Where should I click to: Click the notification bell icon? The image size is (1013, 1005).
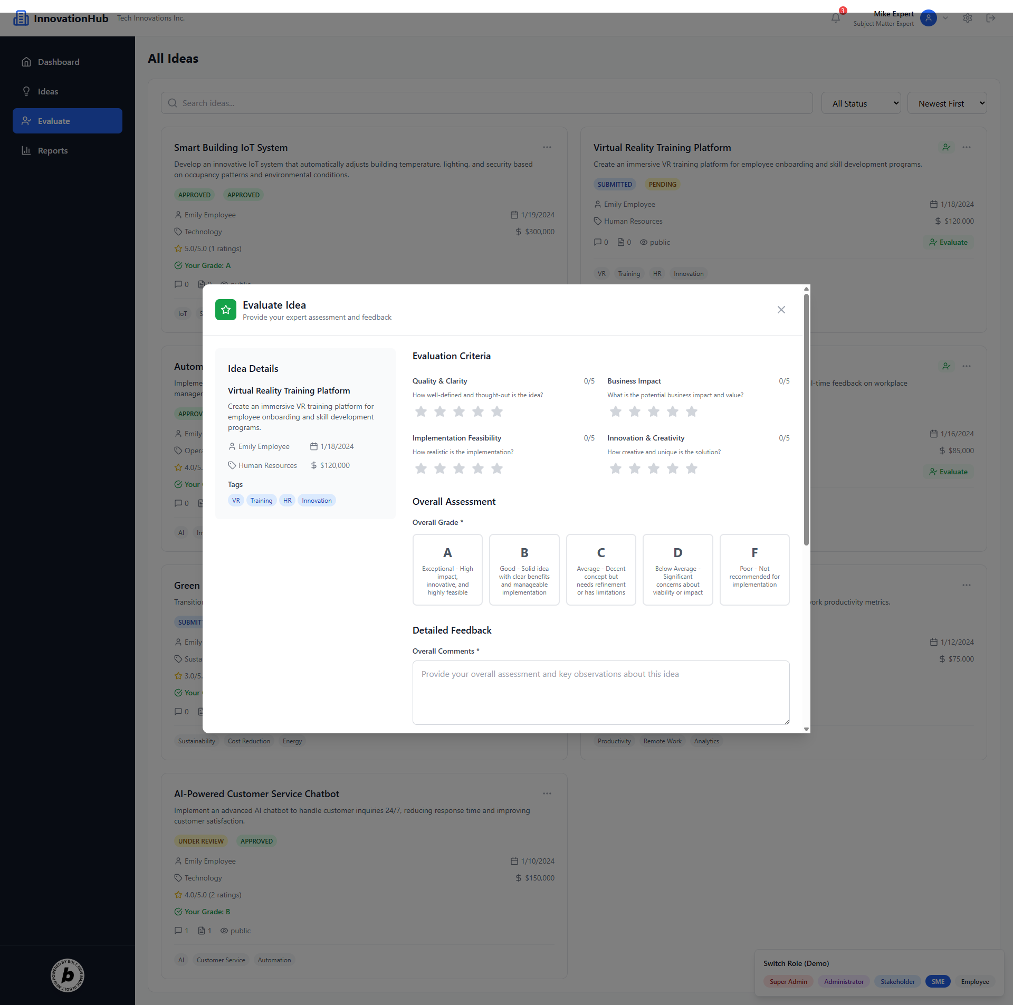pos(835,18)
